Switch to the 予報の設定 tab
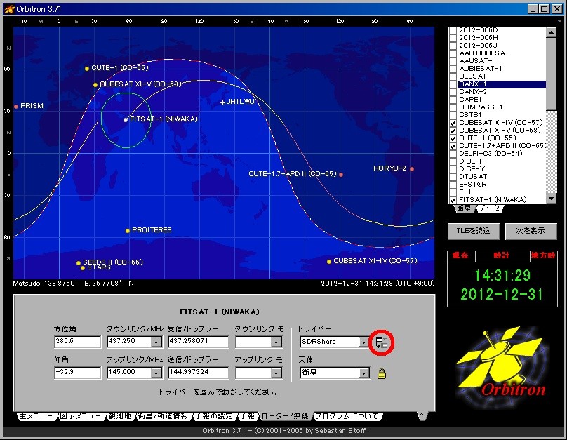The image size is (567, 440). [x=214, y=416]
